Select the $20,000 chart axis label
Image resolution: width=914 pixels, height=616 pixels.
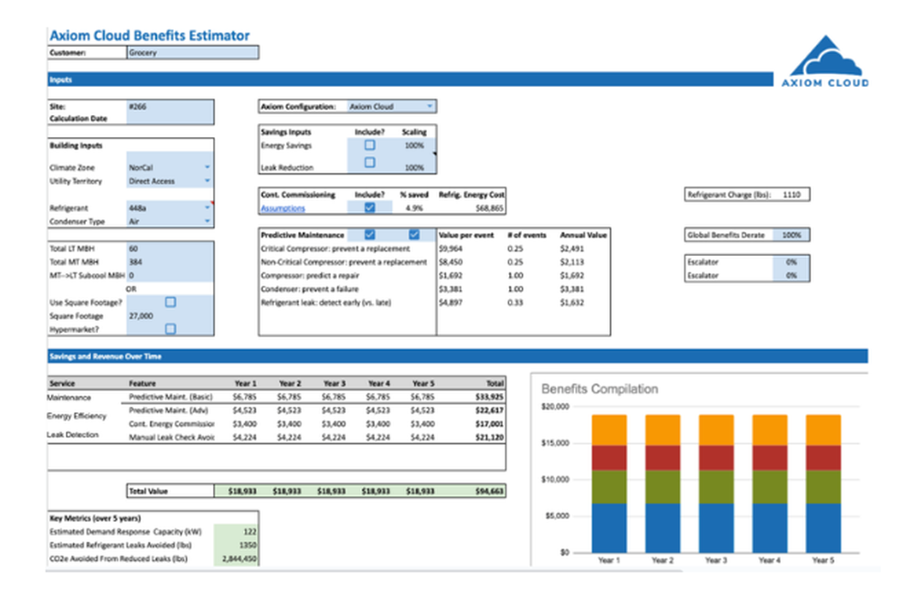click(x=555, y=406)
